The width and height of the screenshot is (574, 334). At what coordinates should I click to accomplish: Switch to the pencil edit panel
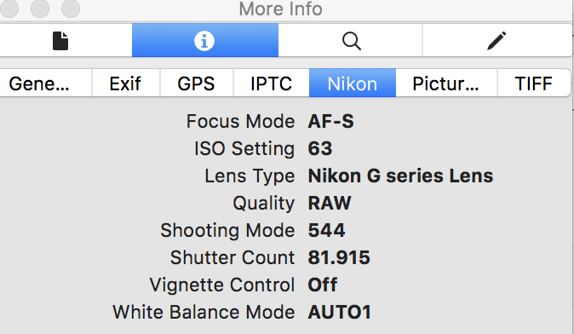tap(497, 40)
